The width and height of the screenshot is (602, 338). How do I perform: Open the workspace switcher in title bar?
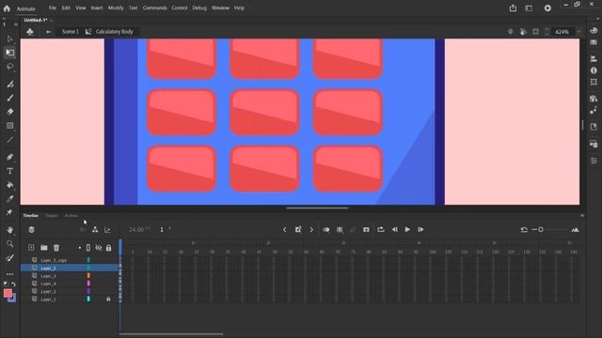tap(529, 8)
